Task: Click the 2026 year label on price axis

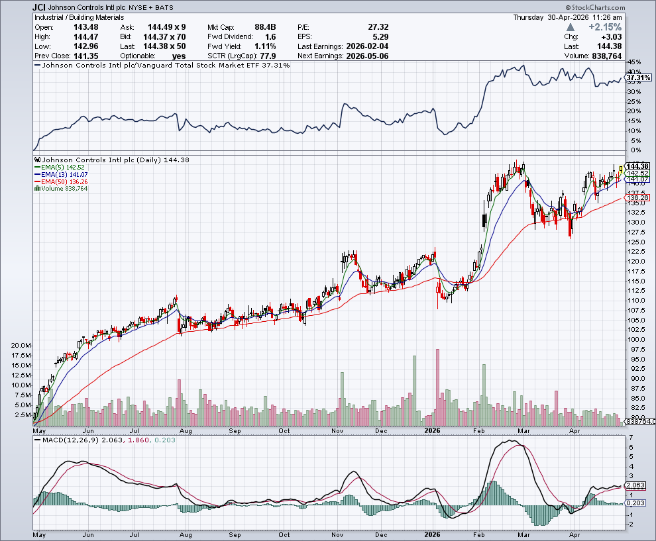Action: click(432, 430)
